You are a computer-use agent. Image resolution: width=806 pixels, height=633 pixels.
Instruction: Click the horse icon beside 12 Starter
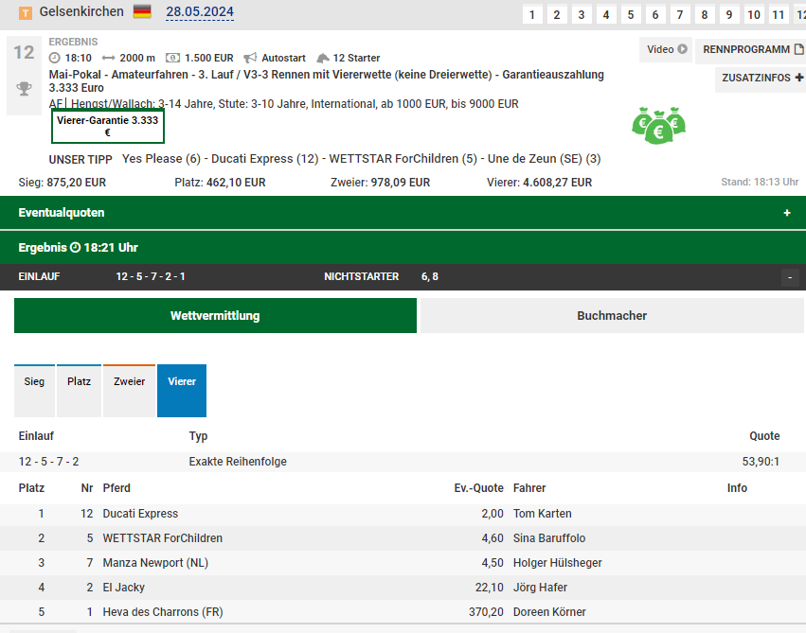[x=322, y=58]
